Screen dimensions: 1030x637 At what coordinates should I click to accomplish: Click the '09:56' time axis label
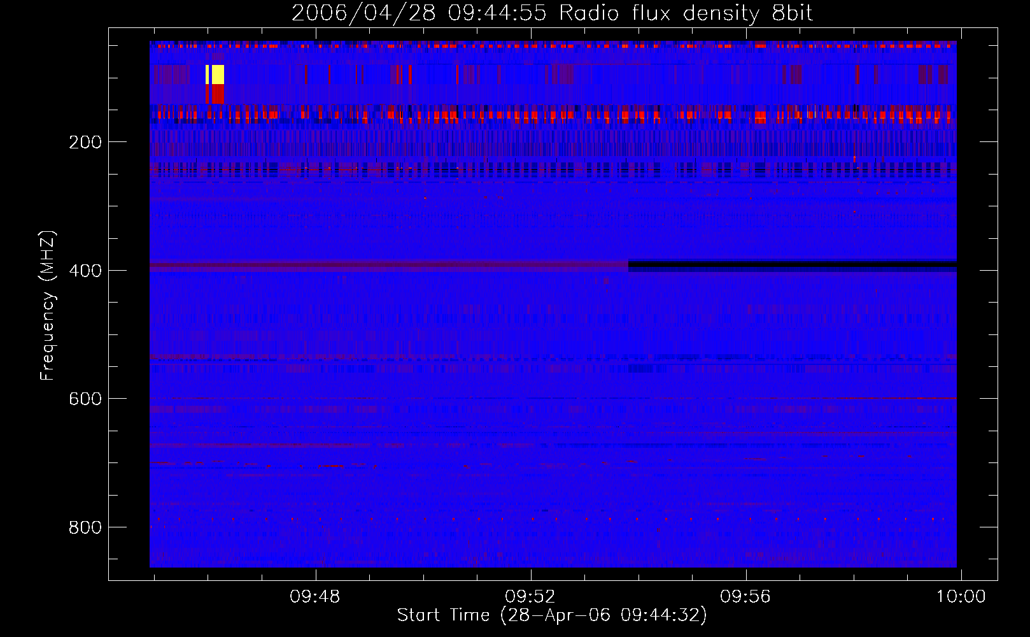tap(745, 597)
